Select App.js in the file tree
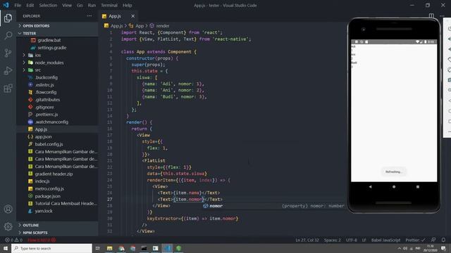This screenshot has height=253, width=451. tap(41, 129)
